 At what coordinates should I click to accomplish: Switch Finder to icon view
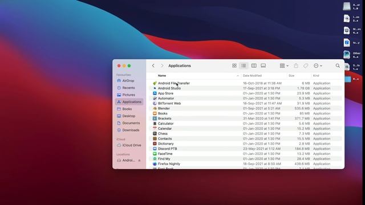click(x=234, y=66)
